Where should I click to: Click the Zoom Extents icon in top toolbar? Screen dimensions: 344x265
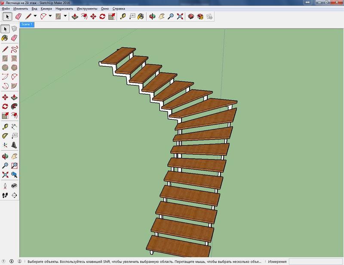[x=180, y=16]
